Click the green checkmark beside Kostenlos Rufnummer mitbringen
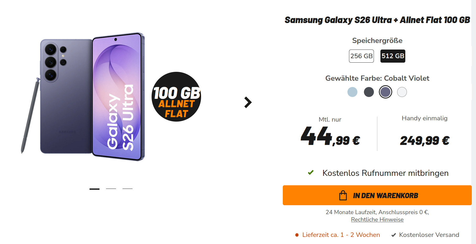 click(x=311, y=172)
